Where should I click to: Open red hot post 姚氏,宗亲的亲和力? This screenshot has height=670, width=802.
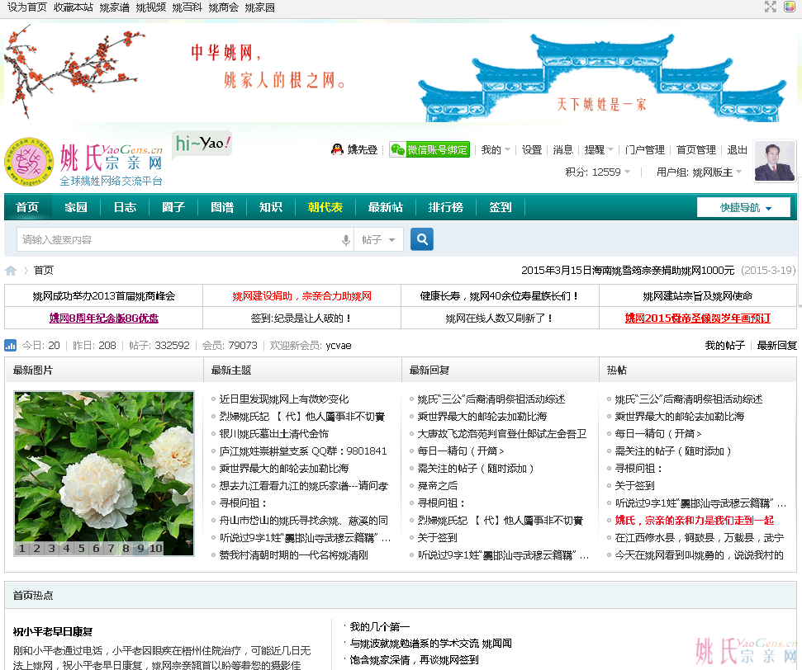pos(694,521)
